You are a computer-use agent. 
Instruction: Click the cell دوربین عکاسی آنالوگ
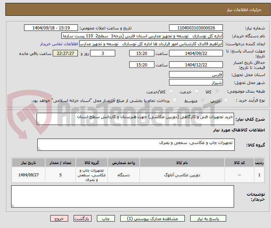[182, 175]
